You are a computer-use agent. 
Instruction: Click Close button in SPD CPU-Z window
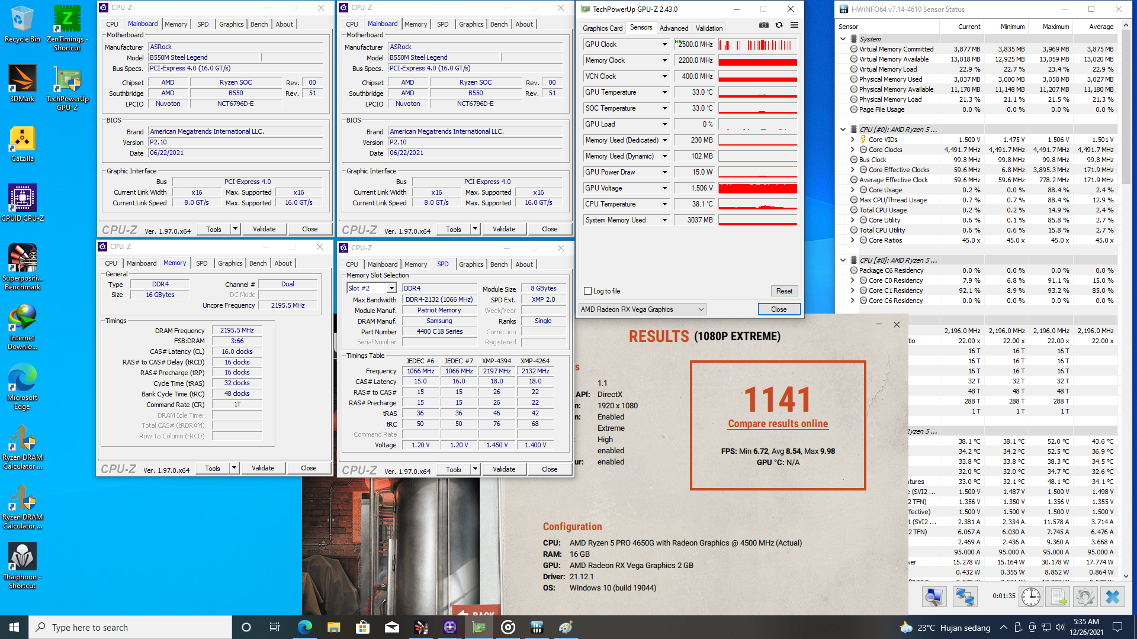point(550,469)
